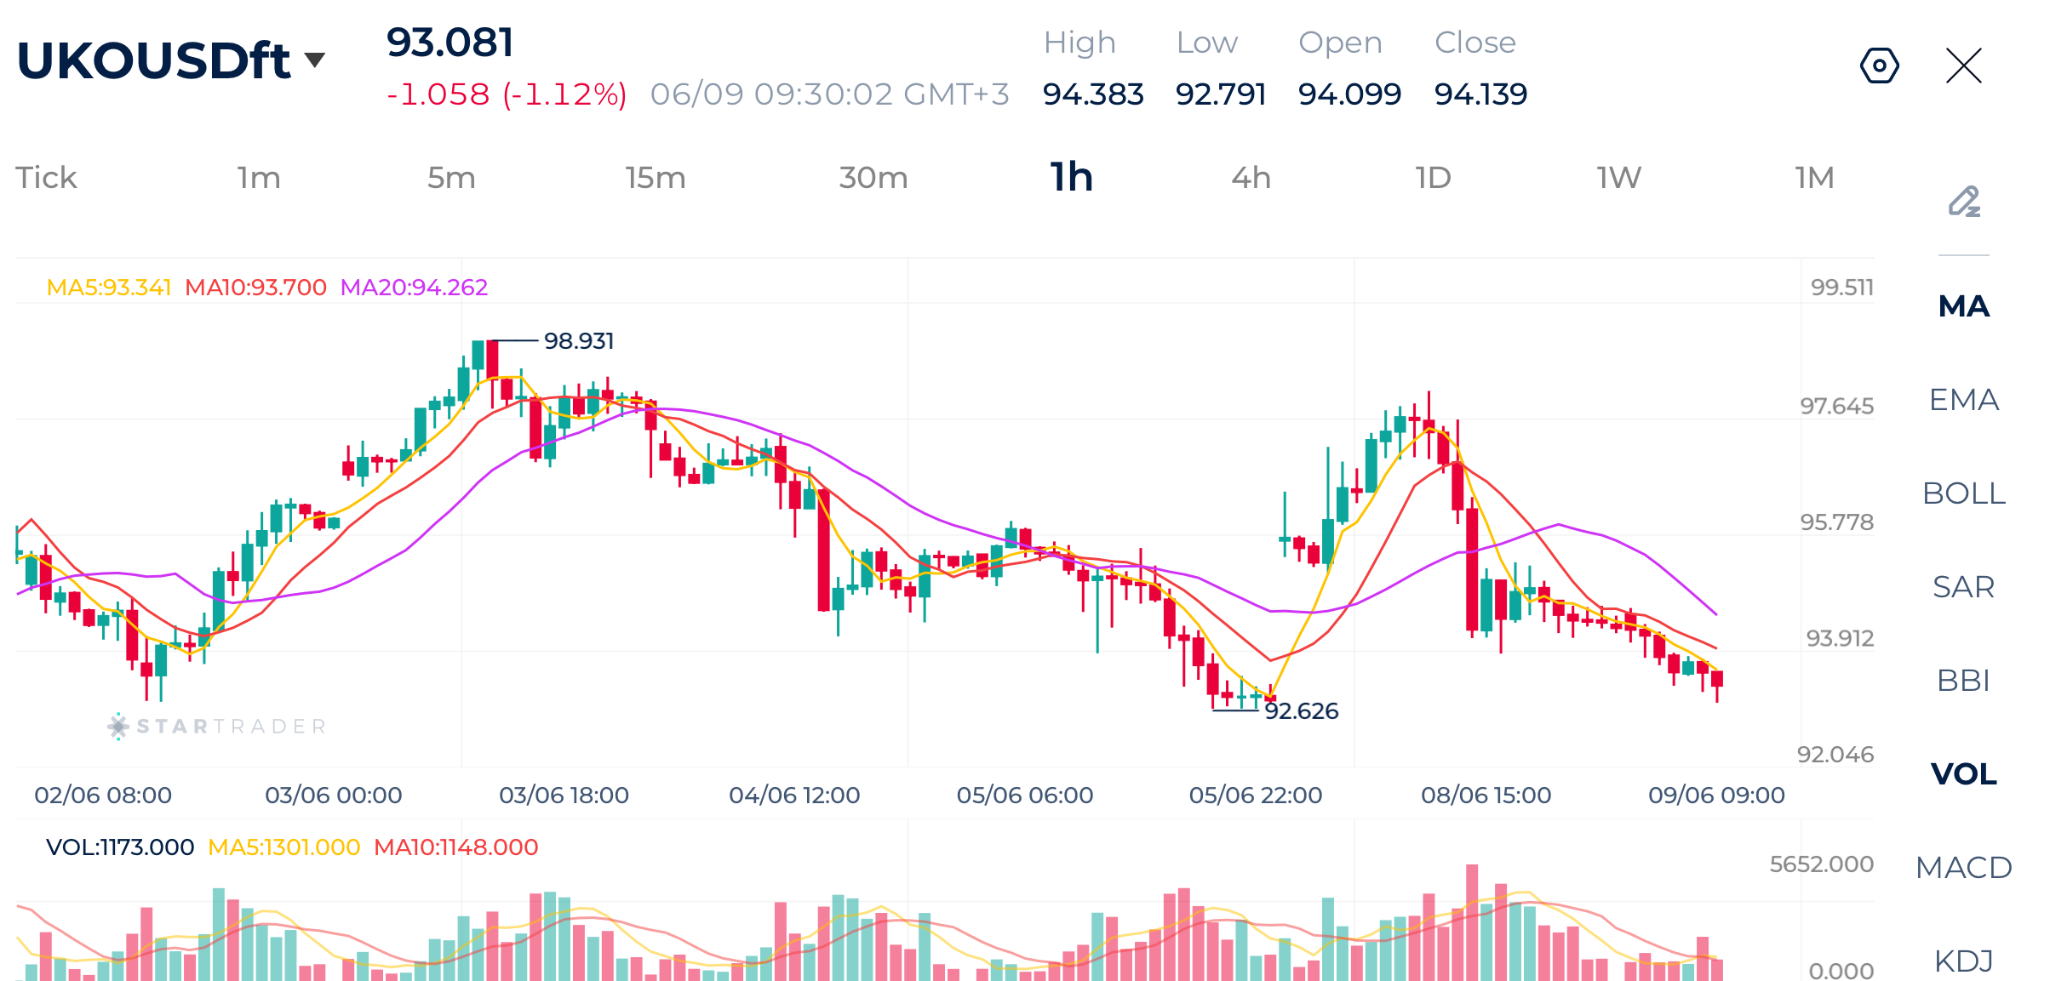Switch sub-chart to MACD
This screenshot has width=2050, height=981.
1964,868
